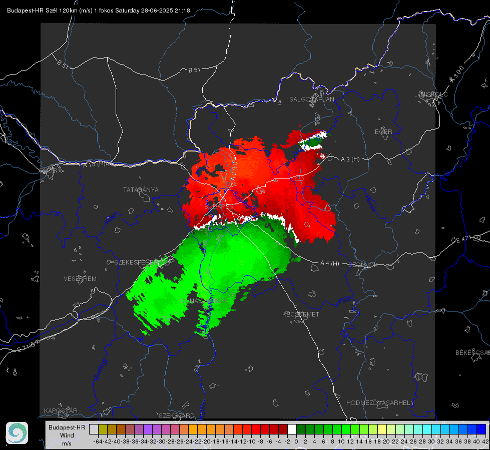Click the 'A 4 (H)' road label
490x450 pixels.
[x=330, y=263]
